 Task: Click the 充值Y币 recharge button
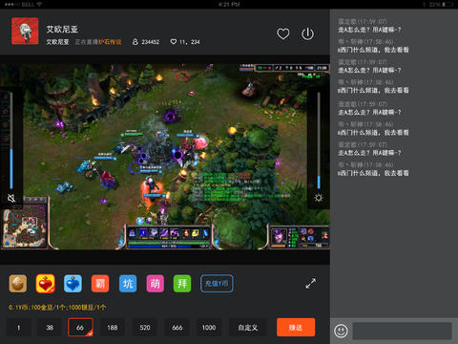[217, 284]
